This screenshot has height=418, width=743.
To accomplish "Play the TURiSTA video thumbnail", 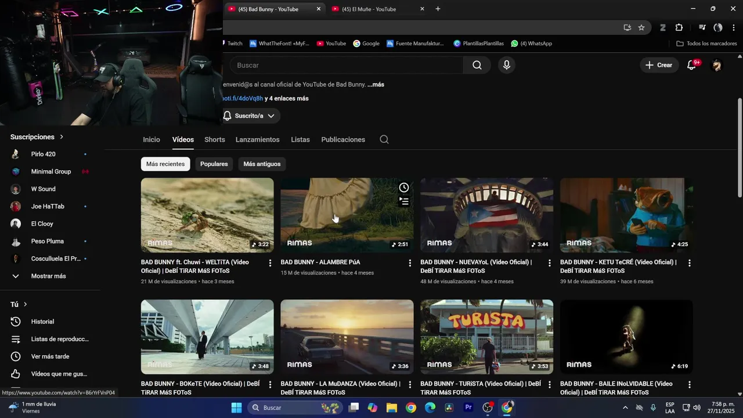I will 486,337.
